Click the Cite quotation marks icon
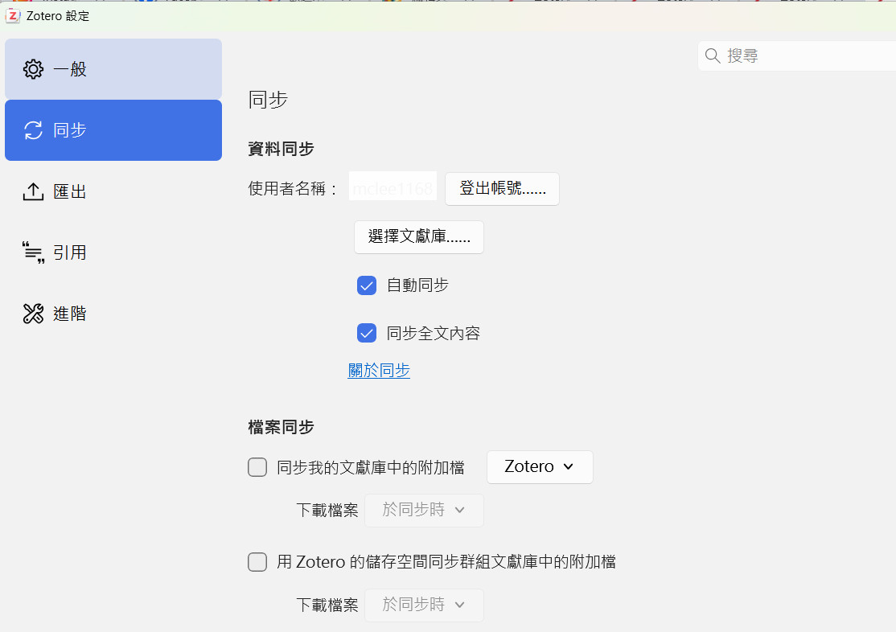896x632 pixels. [x=33, y=252]
